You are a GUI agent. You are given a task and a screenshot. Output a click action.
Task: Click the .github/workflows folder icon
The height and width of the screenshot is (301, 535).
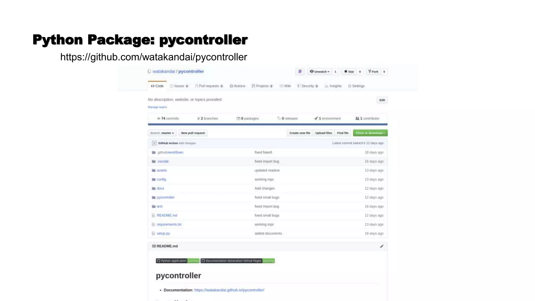click(x=154, y=152)
